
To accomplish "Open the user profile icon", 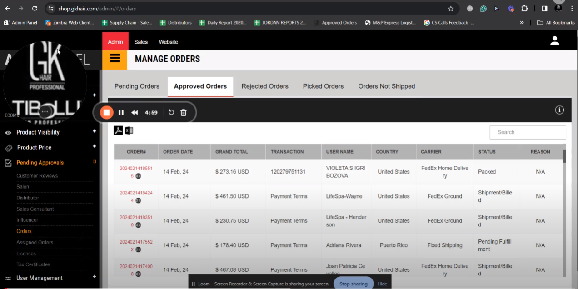I will pyautogui.click(x=554, y=41).
